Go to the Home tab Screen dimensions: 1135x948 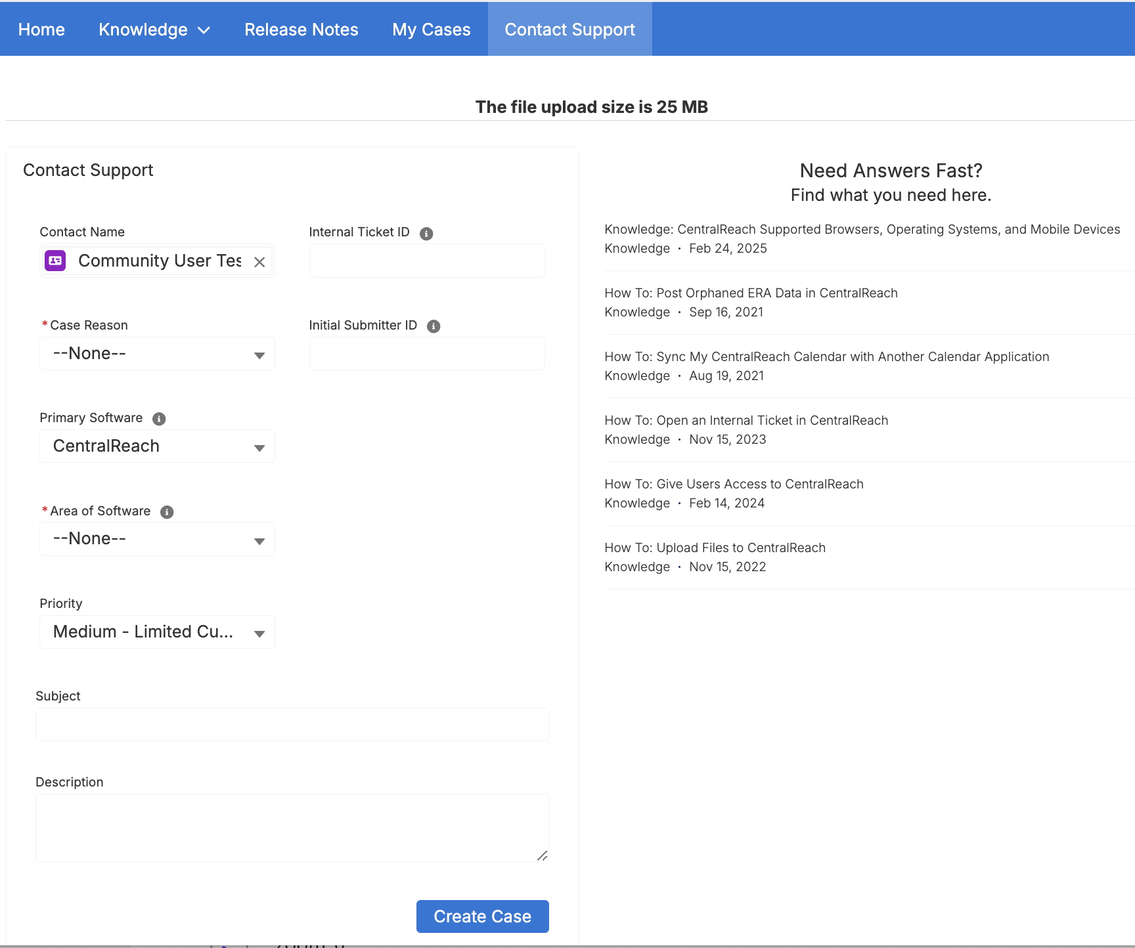click(x=41, y=30)
